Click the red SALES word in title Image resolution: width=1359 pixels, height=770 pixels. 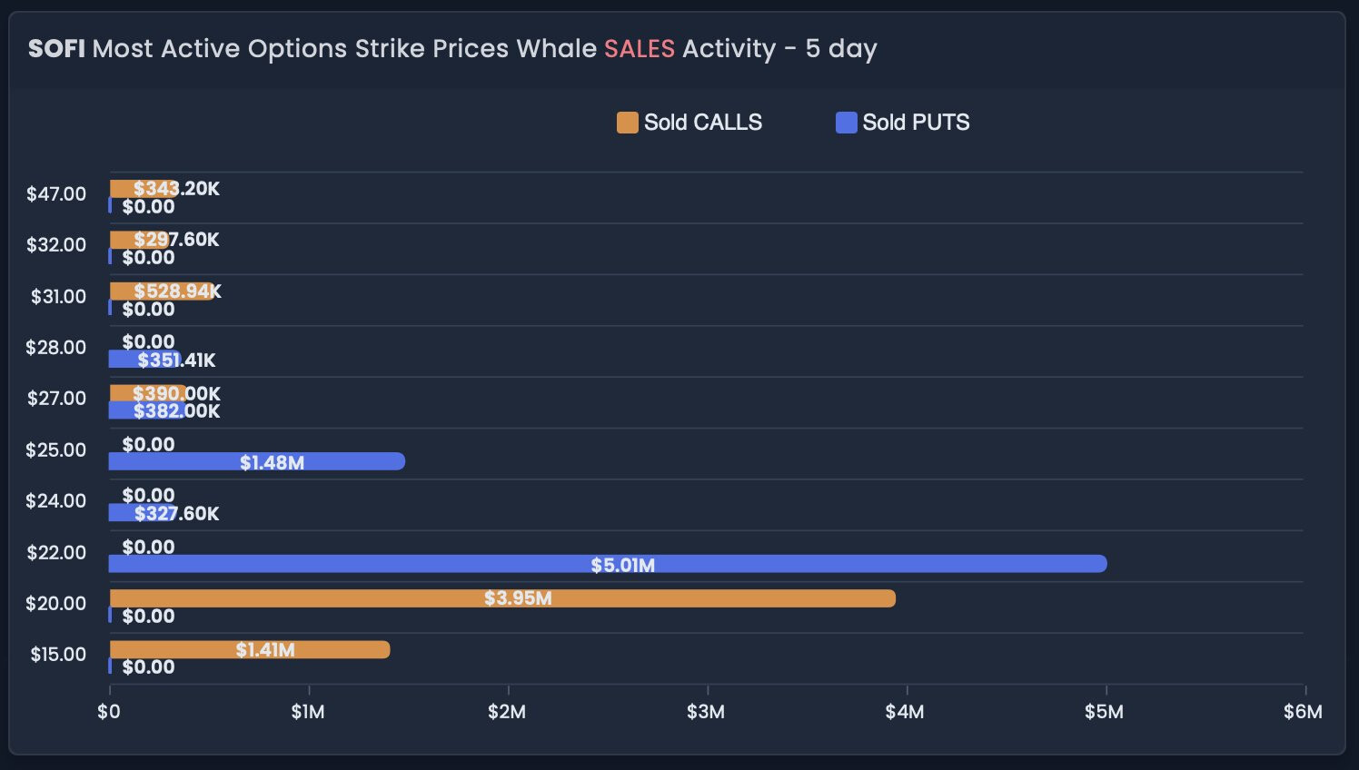tap(639, 48)
